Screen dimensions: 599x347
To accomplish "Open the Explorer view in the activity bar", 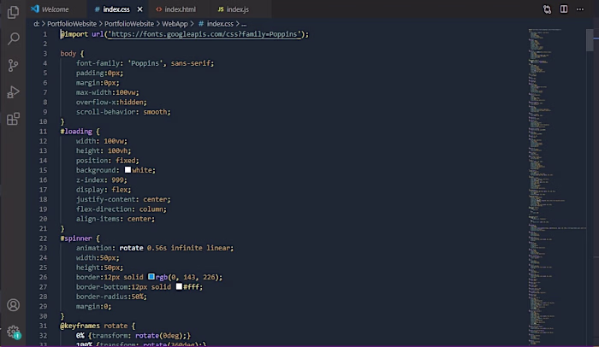I will 13,12.
